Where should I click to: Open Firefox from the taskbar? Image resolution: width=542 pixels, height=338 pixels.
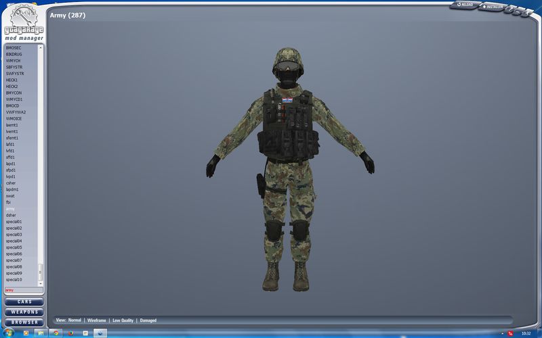tap(70, 333)
